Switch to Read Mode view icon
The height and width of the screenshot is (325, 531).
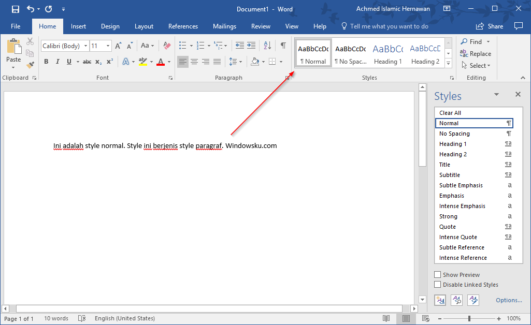tap(386, 318)
